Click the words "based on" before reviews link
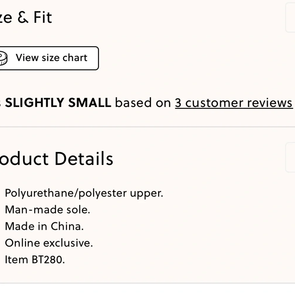This screenshot has height=295, width=295. (x=143, y=103)
